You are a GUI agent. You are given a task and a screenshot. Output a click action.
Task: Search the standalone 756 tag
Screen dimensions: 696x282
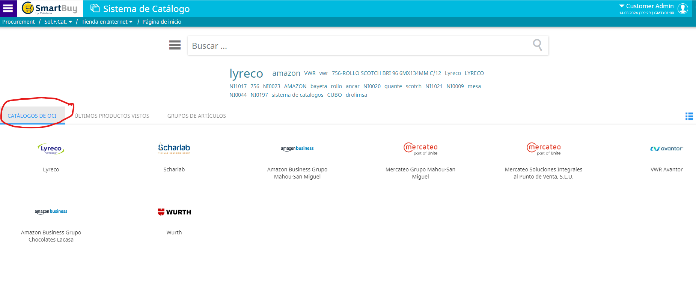pyautogui.click(x=255, y=86)
